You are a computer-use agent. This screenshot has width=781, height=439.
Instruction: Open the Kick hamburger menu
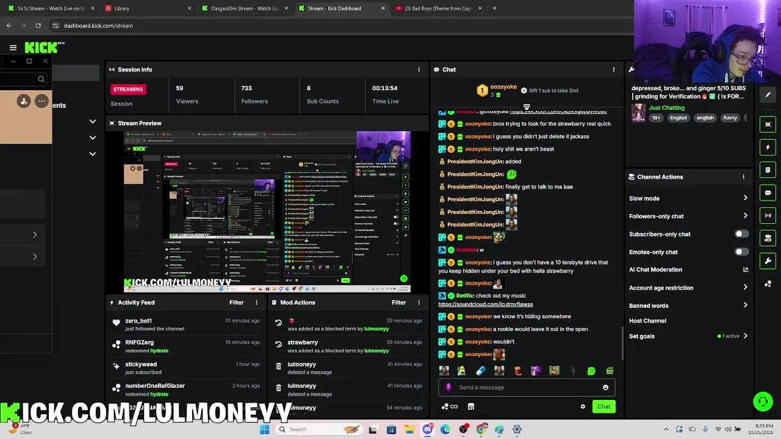click(x=13, y=48)
